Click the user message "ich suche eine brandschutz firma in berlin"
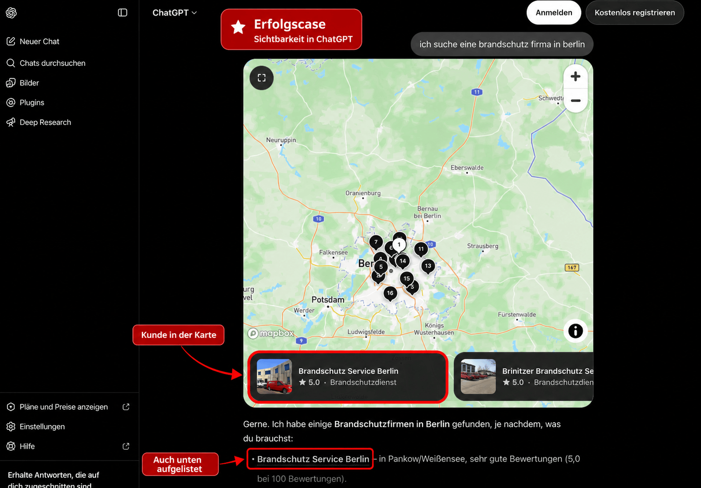The width and height of the screenshot is (701, 488). [502, 44]
